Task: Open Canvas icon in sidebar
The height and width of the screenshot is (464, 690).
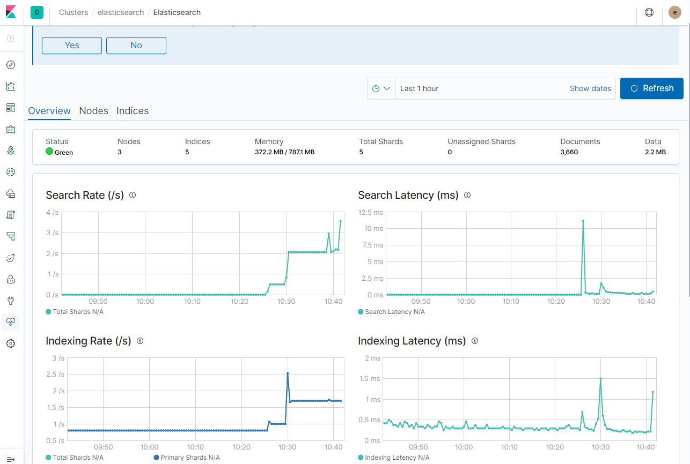Action: pos(11,129)
